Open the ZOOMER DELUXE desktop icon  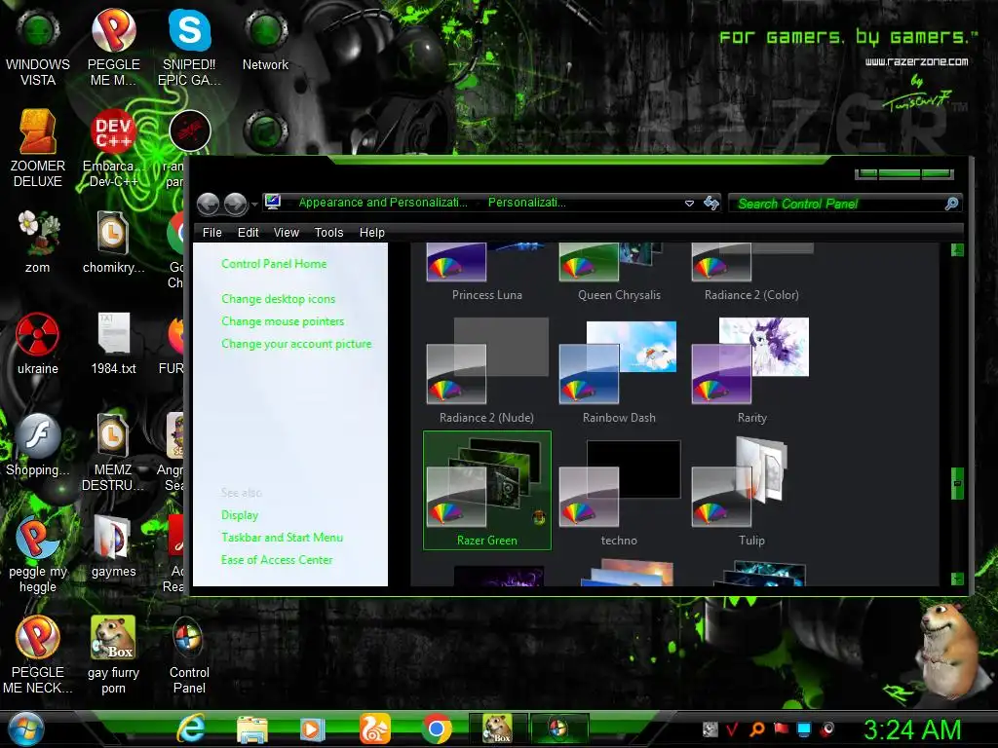coord(38,149)
